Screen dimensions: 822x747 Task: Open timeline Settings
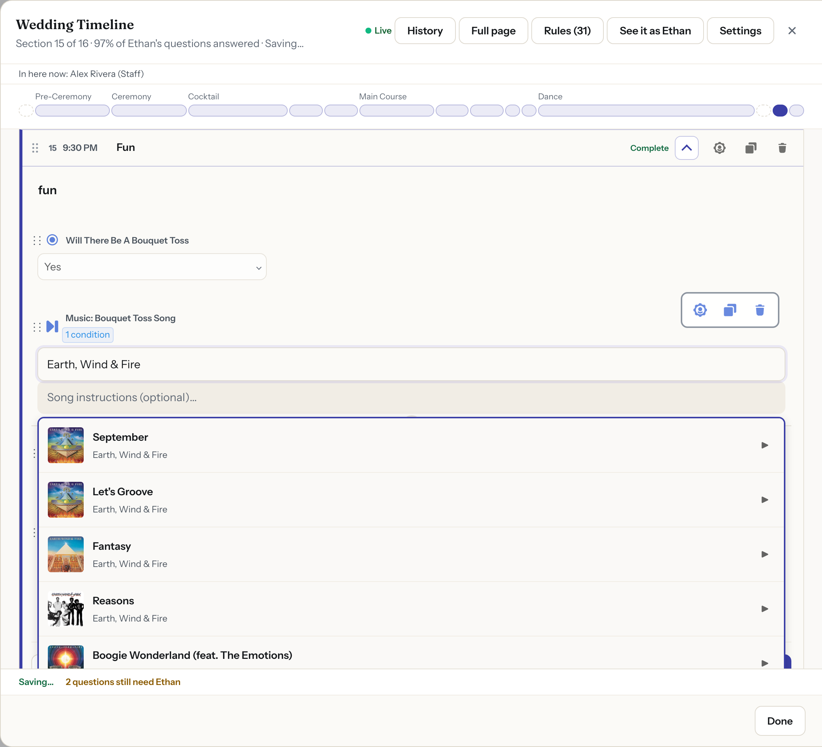point(740,31)
